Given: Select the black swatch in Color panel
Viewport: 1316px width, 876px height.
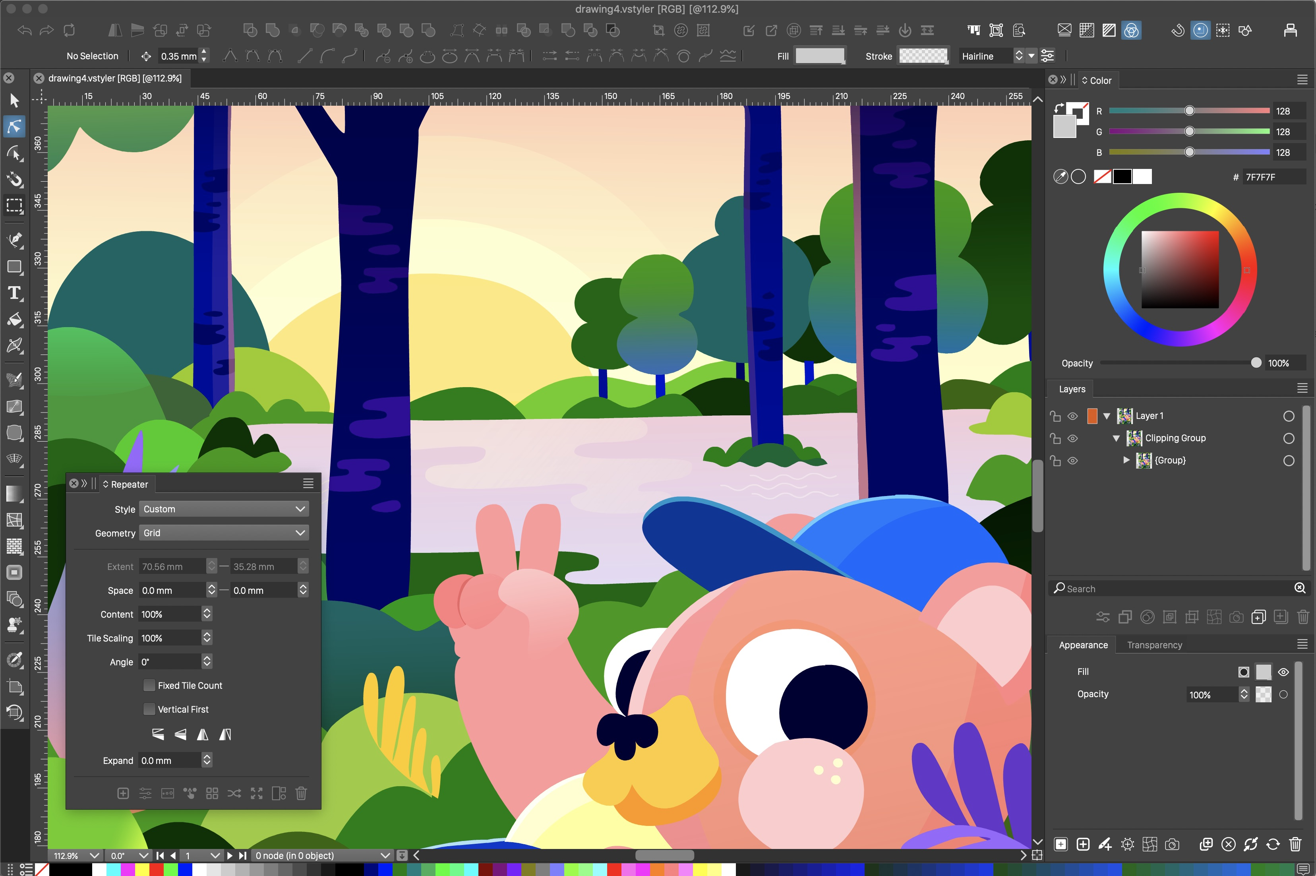Looking at the screenshot, I should pos(1122,176).
